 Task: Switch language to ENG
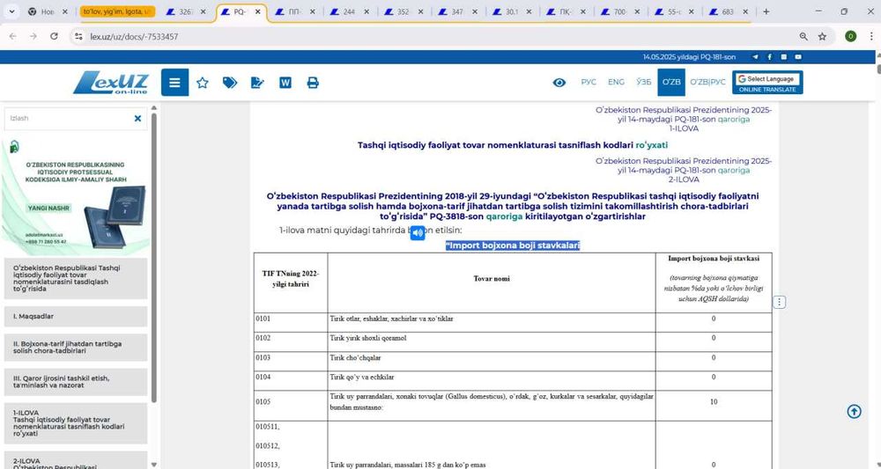616,83
